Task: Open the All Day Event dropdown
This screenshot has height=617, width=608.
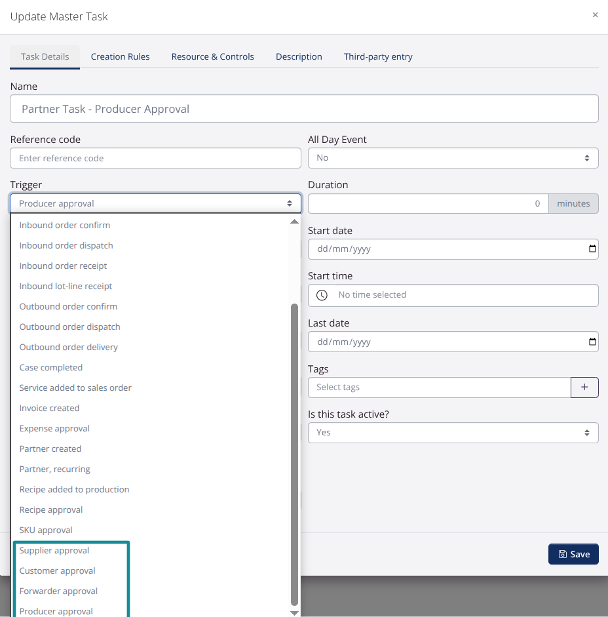Action: pos(453,158)
